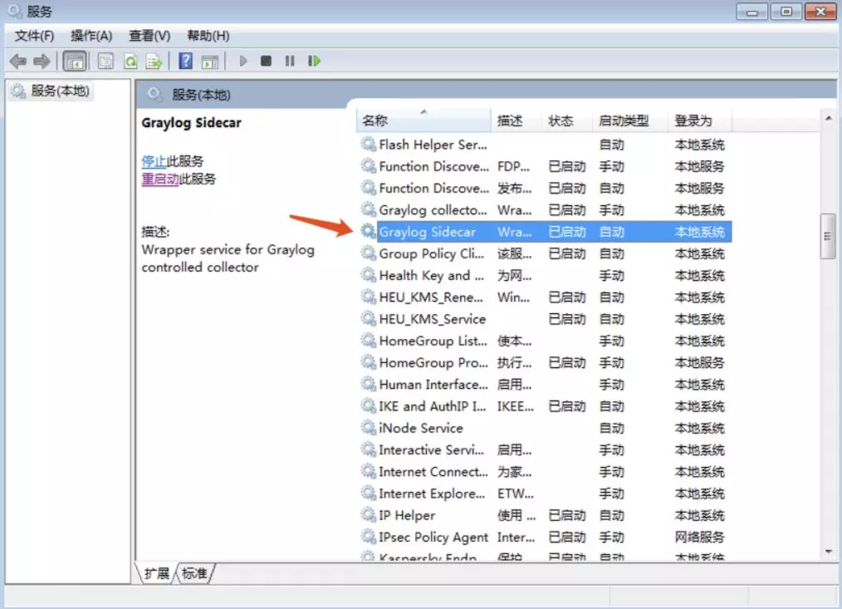Image resolution: width=842 pixels, height=609 pixels.
Task: Open the 操作(A) menu
Action: coord(90,35)
